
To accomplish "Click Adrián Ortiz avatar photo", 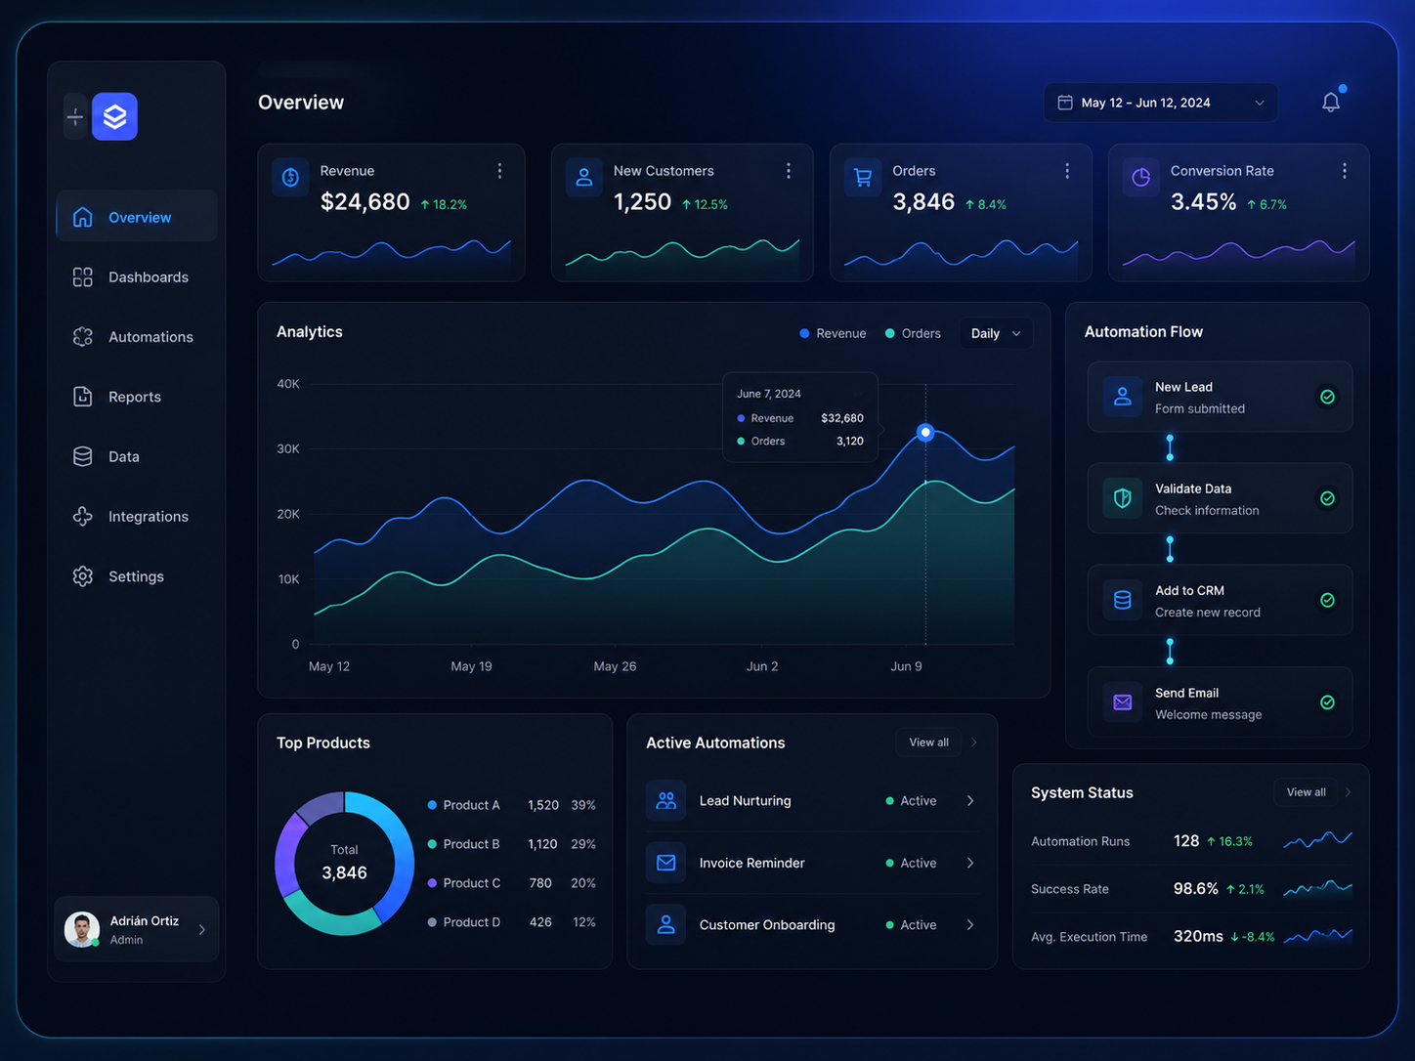I will tap(82, 929).
